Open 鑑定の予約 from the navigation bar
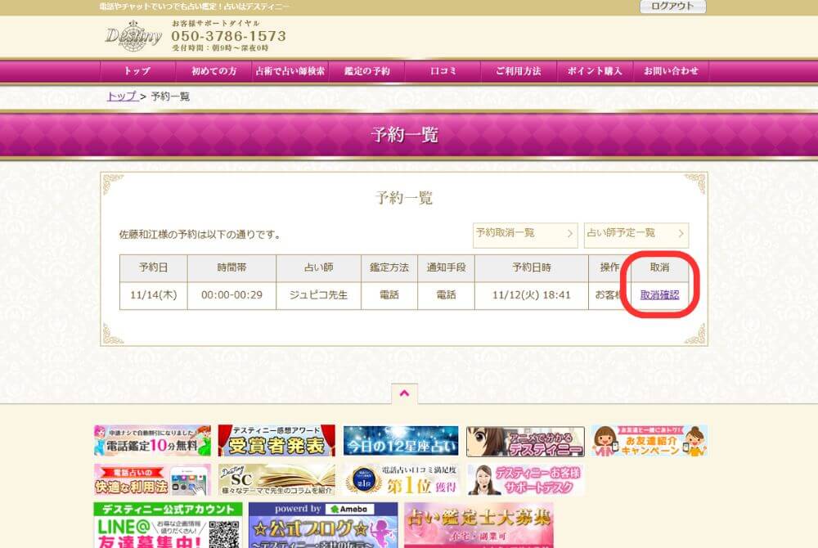Viewport: 818px width, 548px height. point(366,71)
